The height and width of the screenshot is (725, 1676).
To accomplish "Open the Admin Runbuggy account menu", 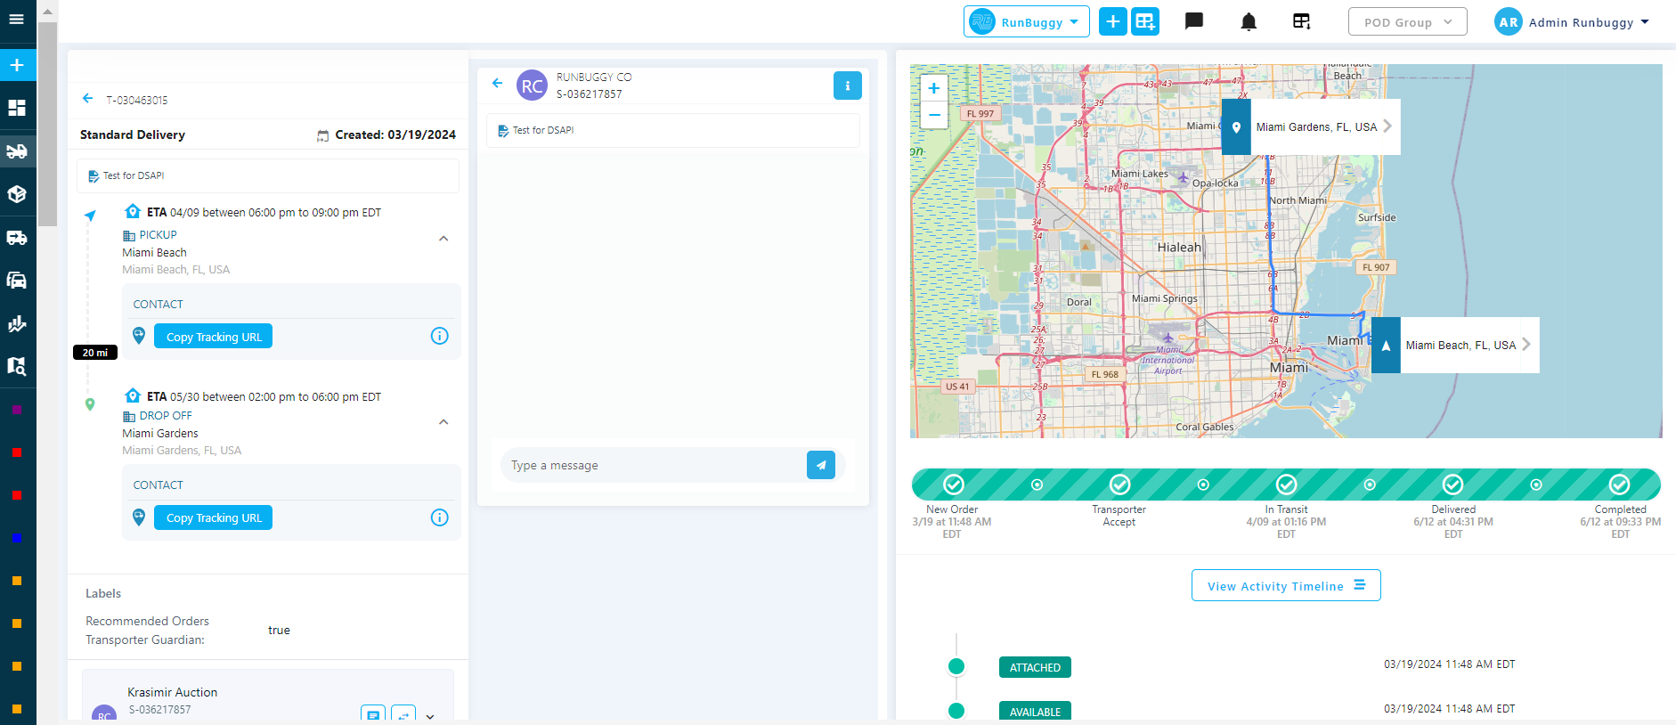I will tap(1572, 22).
